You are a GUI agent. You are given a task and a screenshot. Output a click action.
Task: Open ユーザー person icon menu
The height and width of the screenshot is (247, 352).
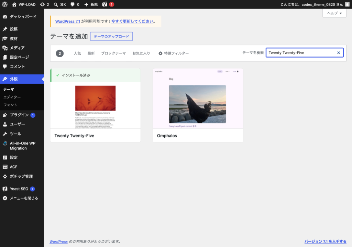(x=22, y=124)
